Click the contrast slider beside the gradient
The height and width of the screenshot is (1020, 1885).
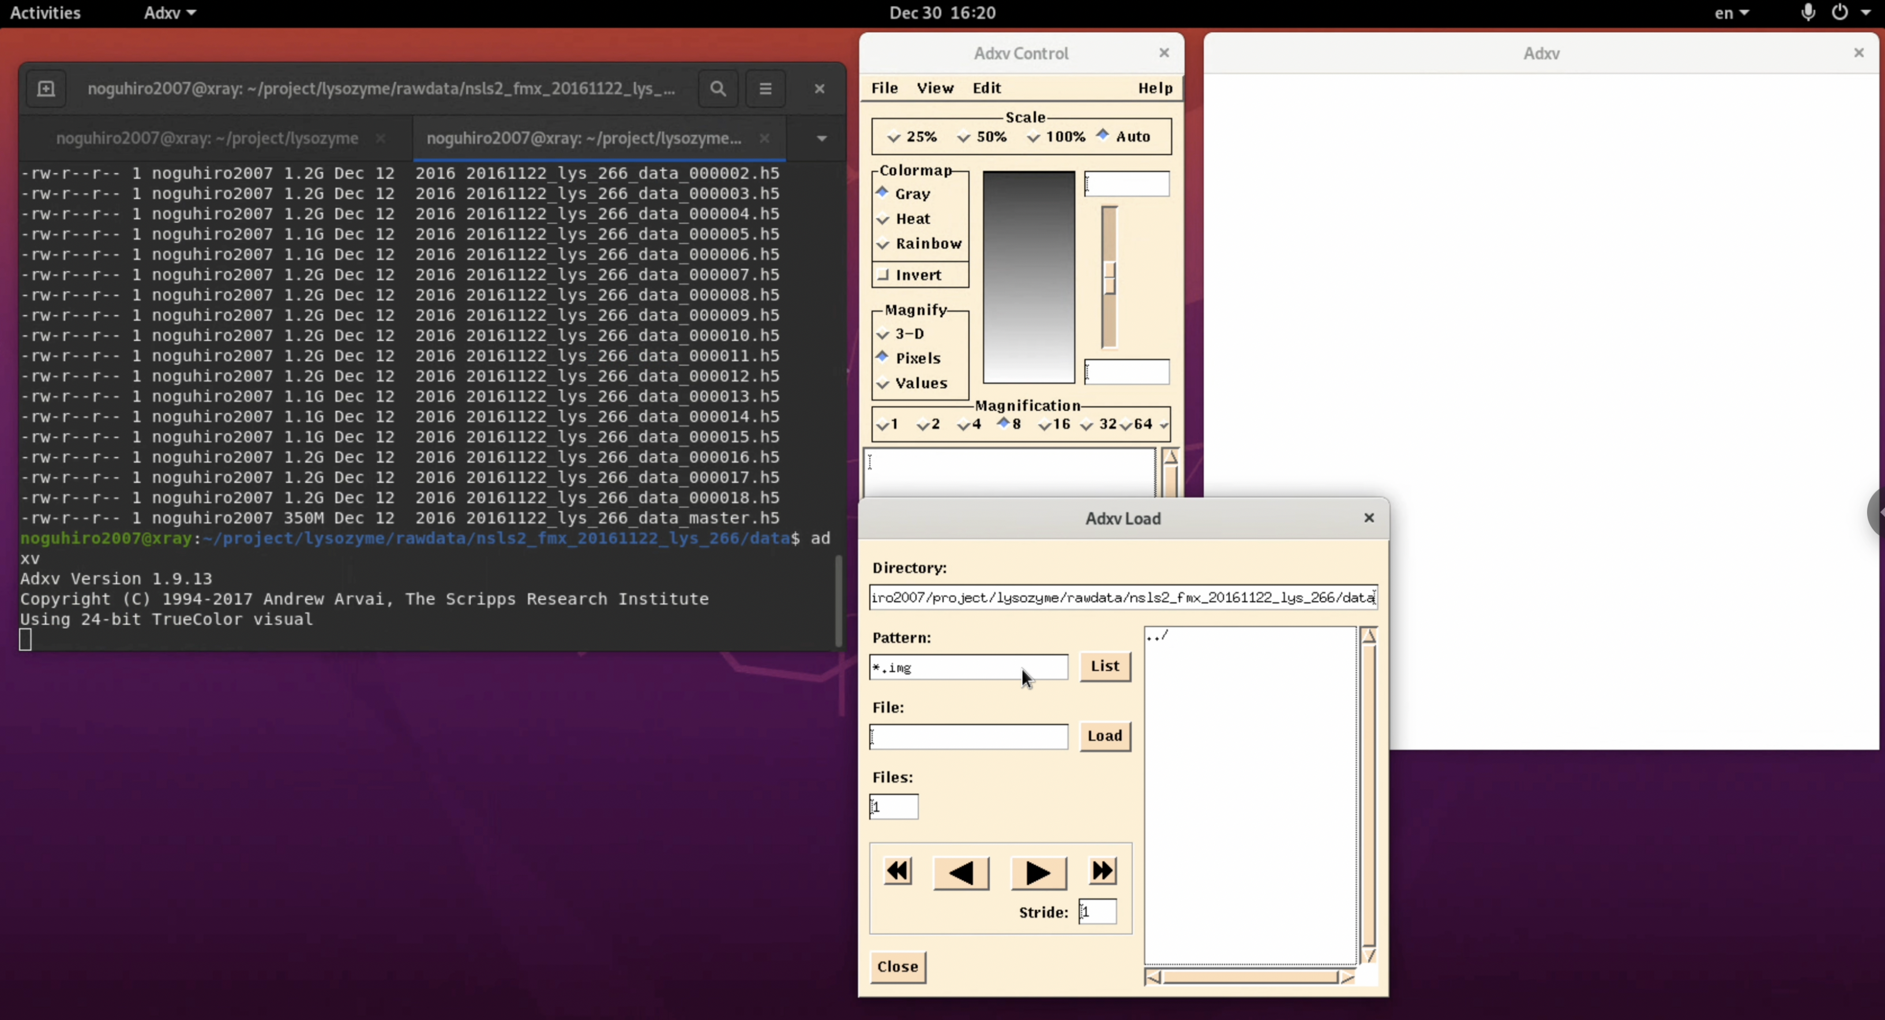[1109, 278]
